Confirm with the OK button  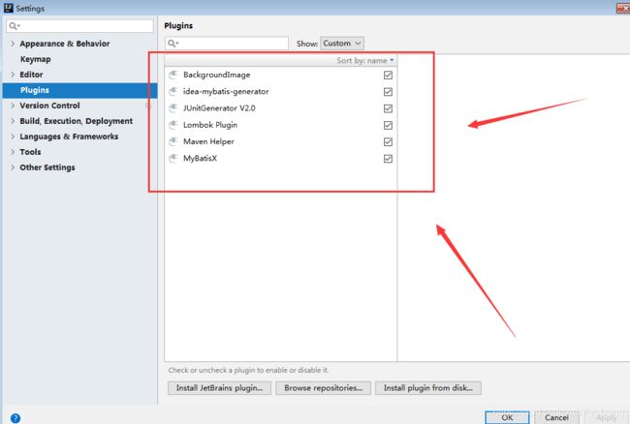(x=507, y=417)
